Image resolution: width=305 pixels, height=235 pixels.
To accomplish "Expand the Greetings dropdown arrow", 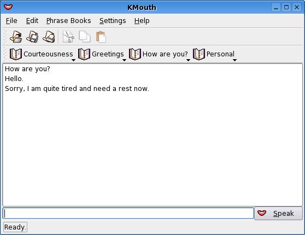I will tap(124, 60).
